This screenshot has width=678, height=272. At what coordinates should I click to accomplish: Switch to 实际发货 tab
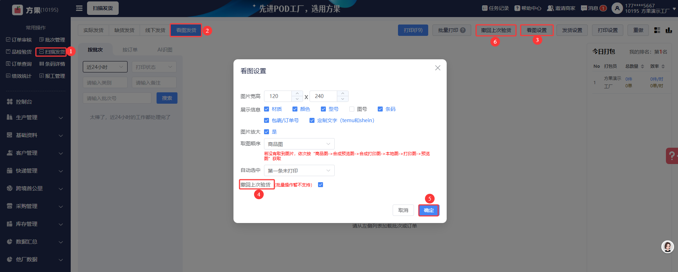(93, 30)
